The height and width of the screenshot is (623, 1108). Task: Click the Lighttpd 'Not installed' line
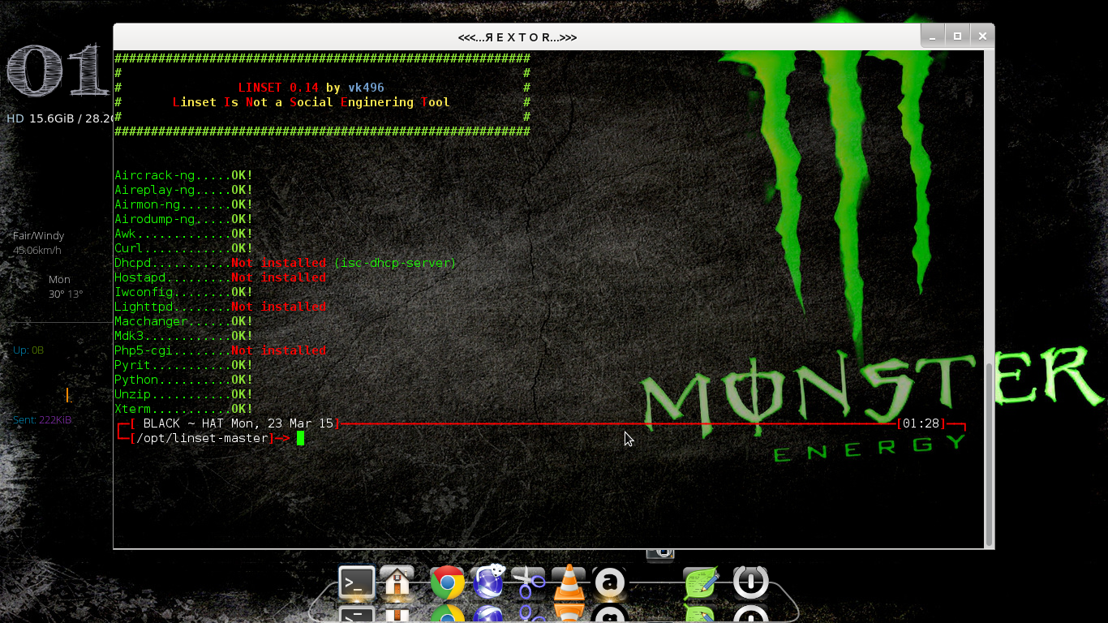221,307
